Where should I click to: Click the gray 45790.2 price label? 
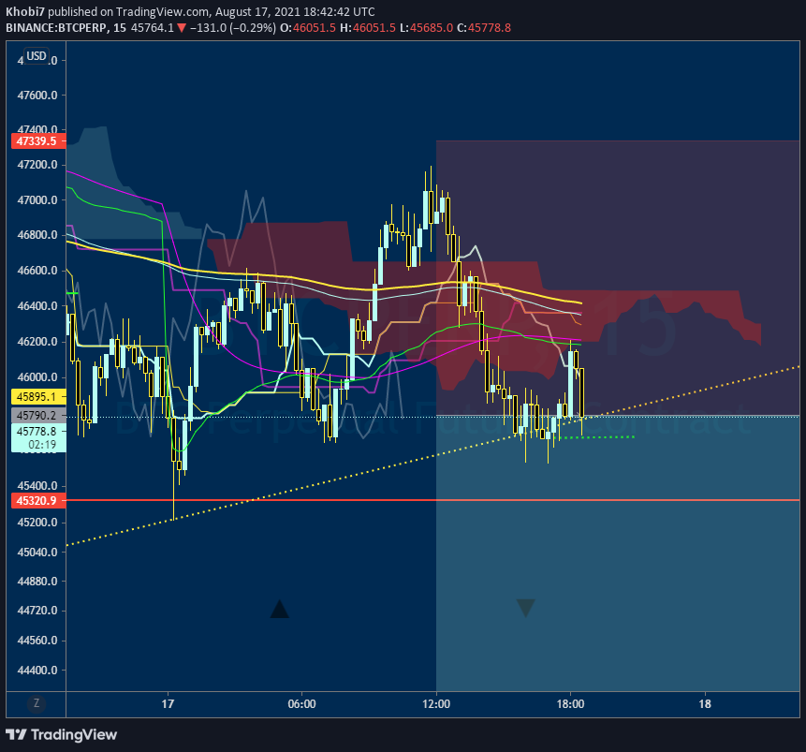pos(38,415)
